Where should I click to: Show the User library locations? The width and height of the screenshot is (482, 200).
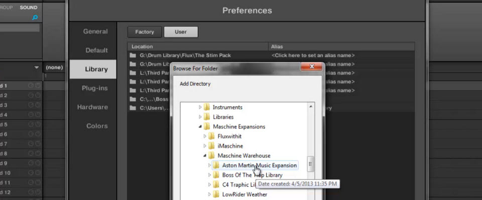181,32
